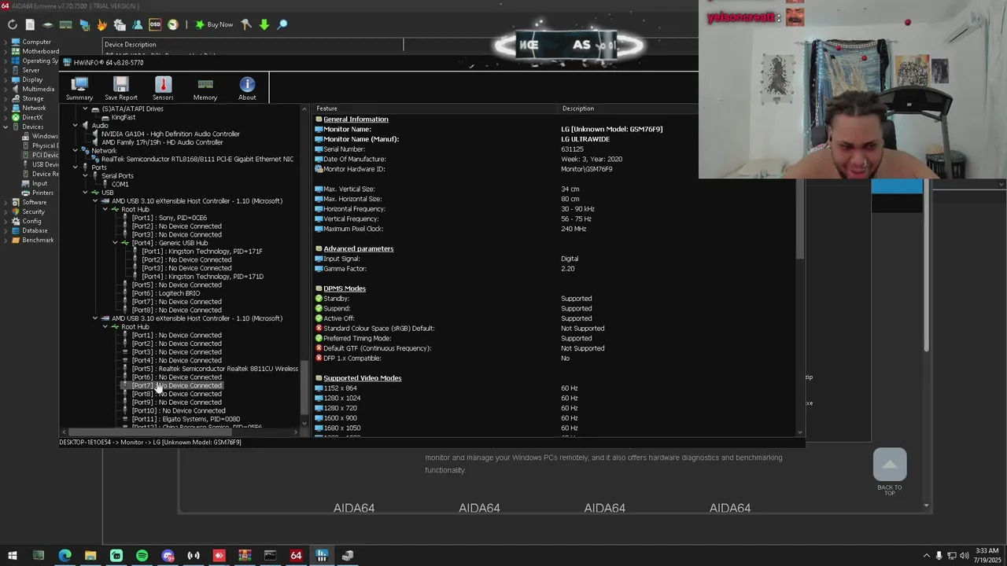The width and height of the screenshot is (1007, 566).
Task: Click Buy Now in AIDA64 toolbar
Action: [214, 24]
